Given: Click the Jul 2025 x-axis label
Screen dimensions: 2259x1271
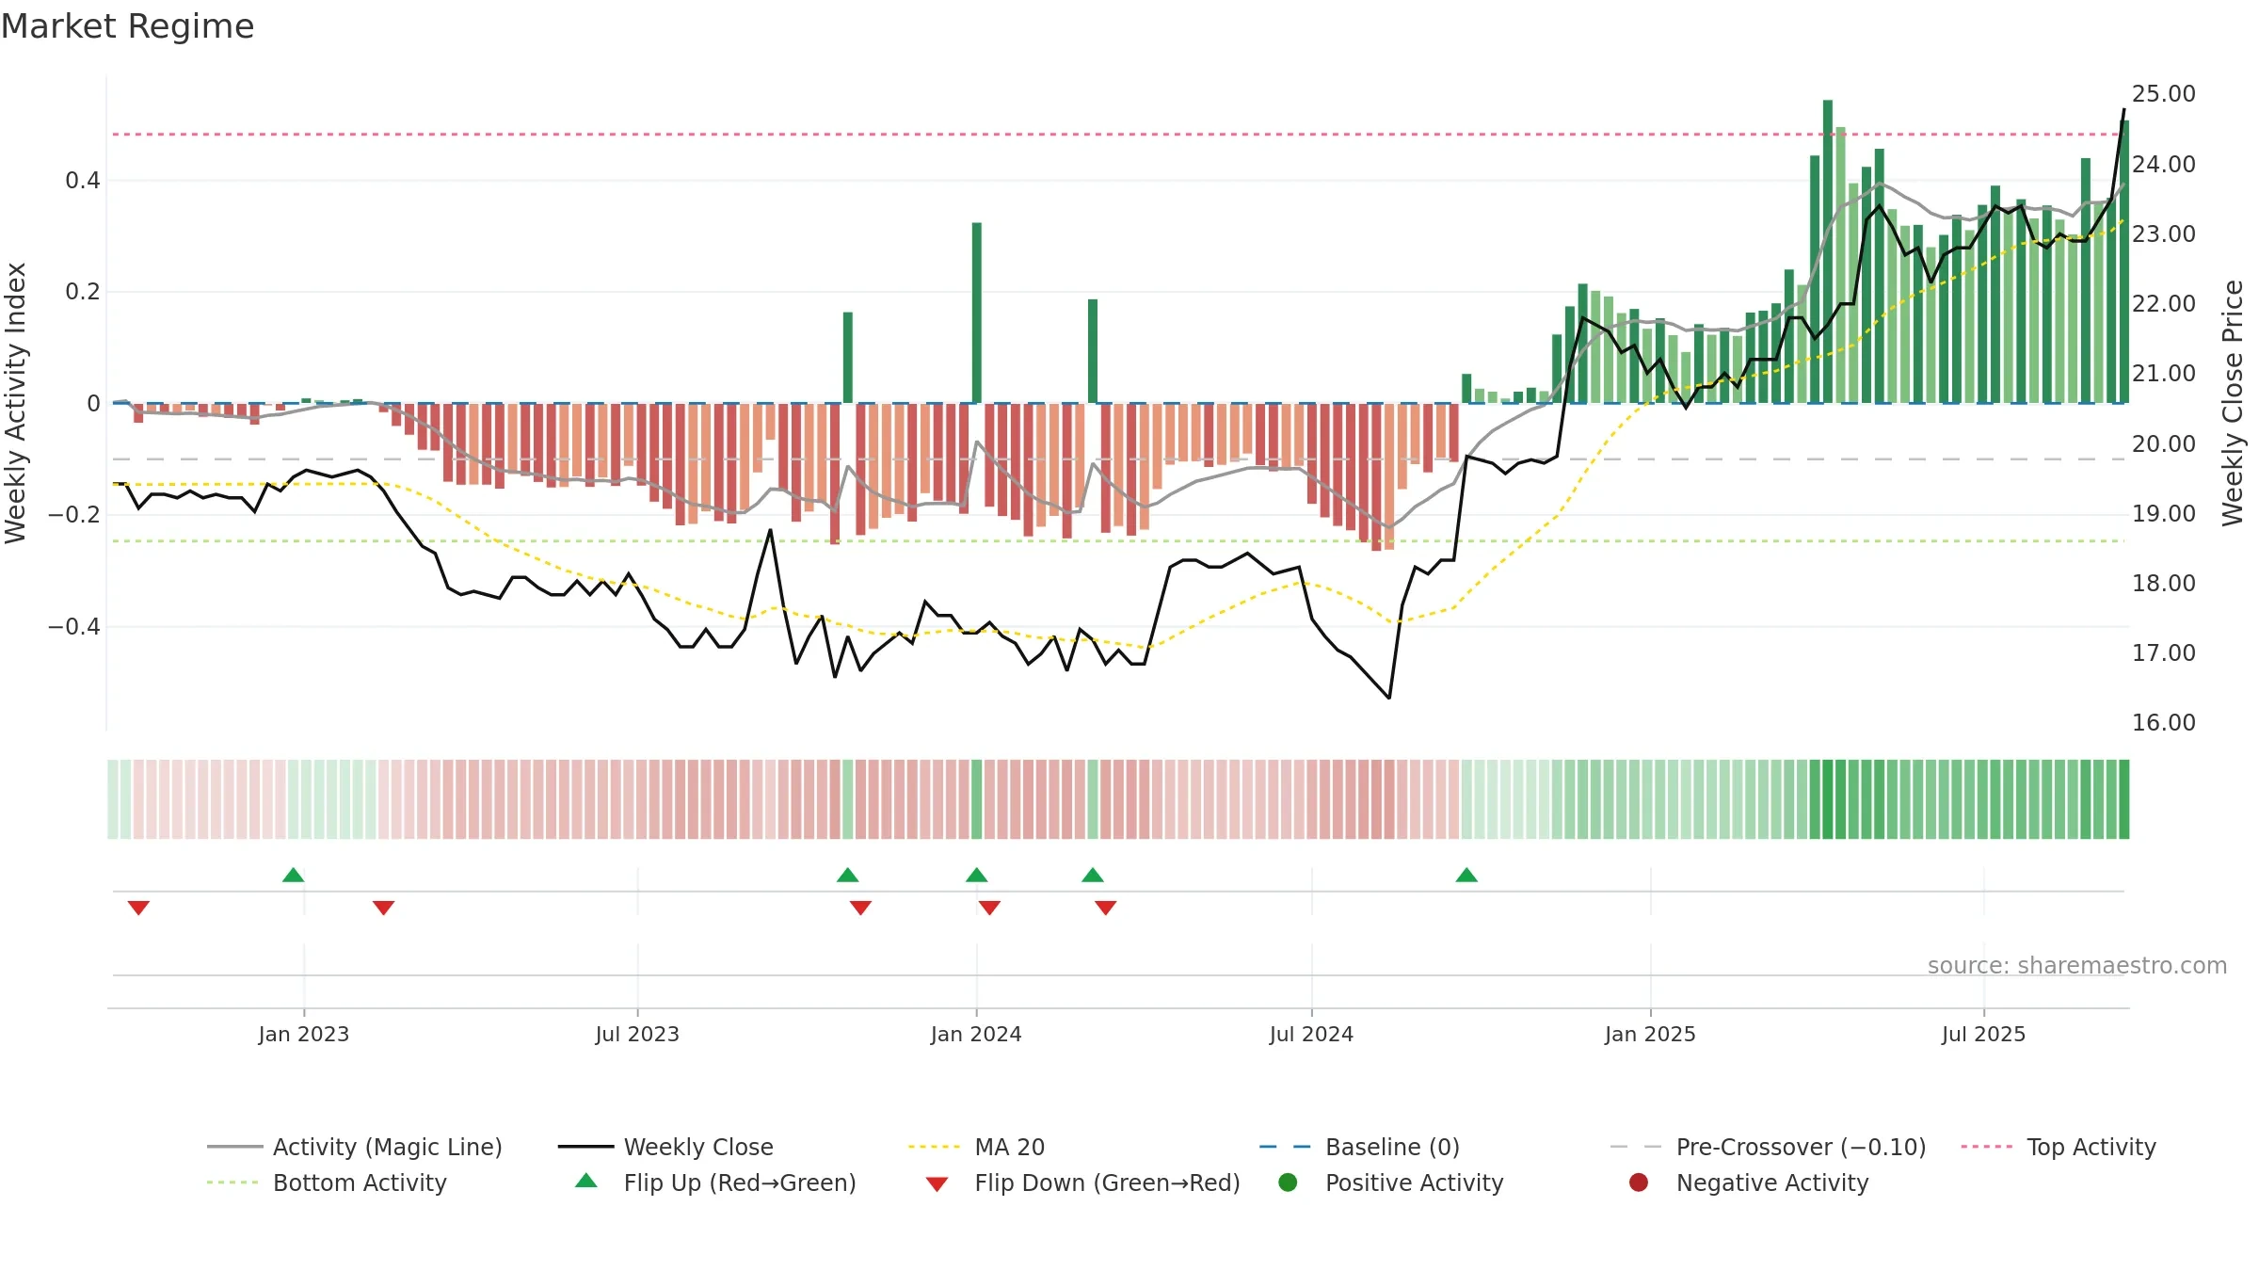Looking at the screenshot, I should (1983, 1034).
